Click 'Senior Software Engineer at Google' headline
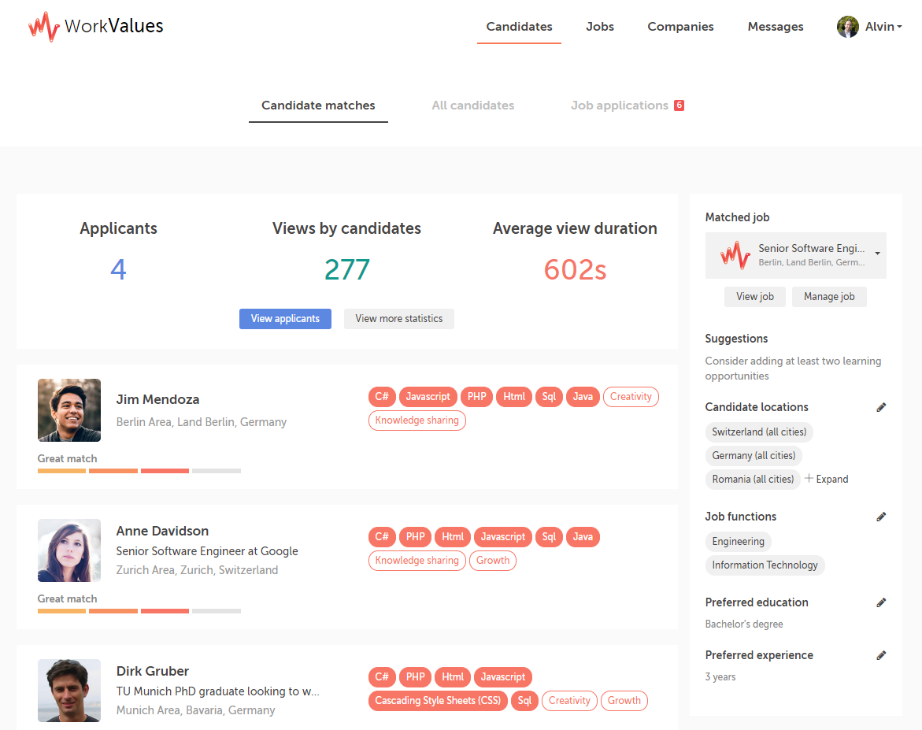 click(207, 550)
